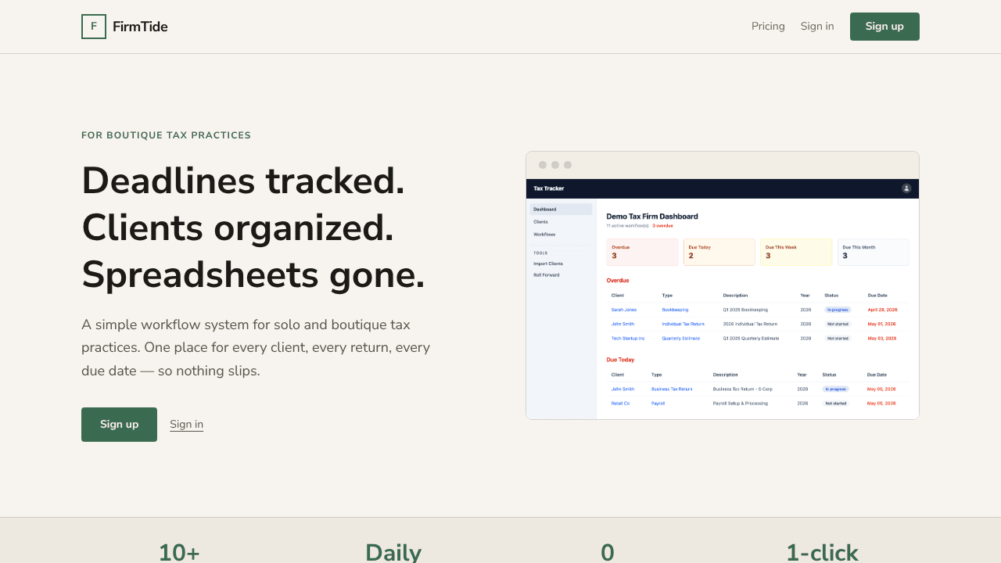Click the hero Sign up button
Viewport: 1001px width, 563px height.
pyautogui.click(x=119, y=425)
